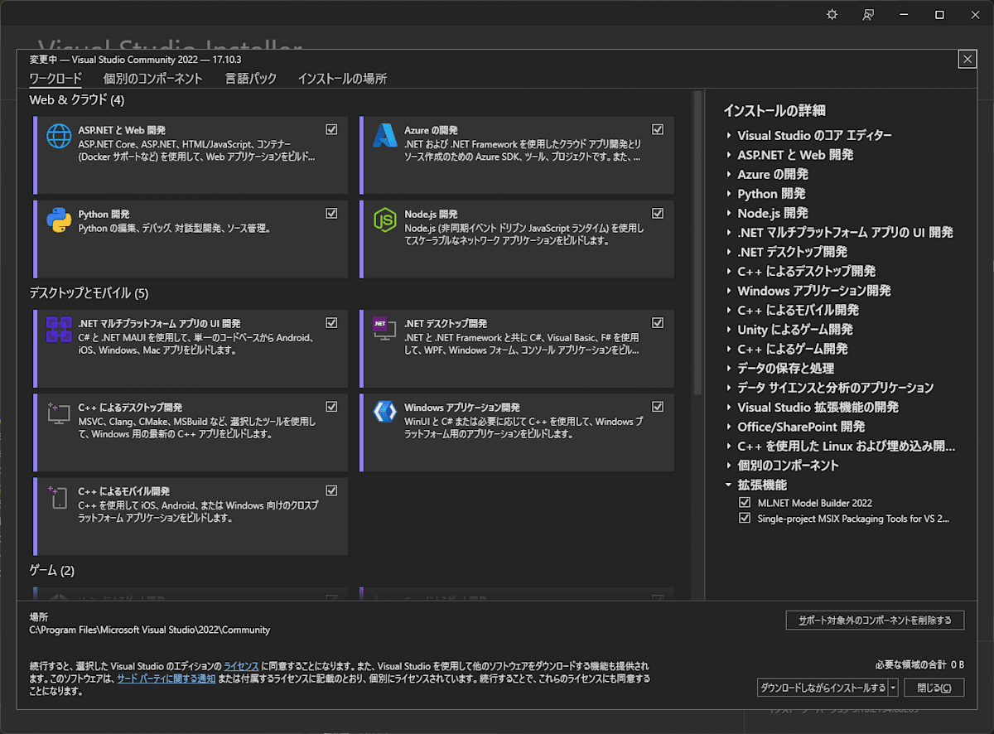Uncheck the Azure の開発 workload

pos(658,129)
